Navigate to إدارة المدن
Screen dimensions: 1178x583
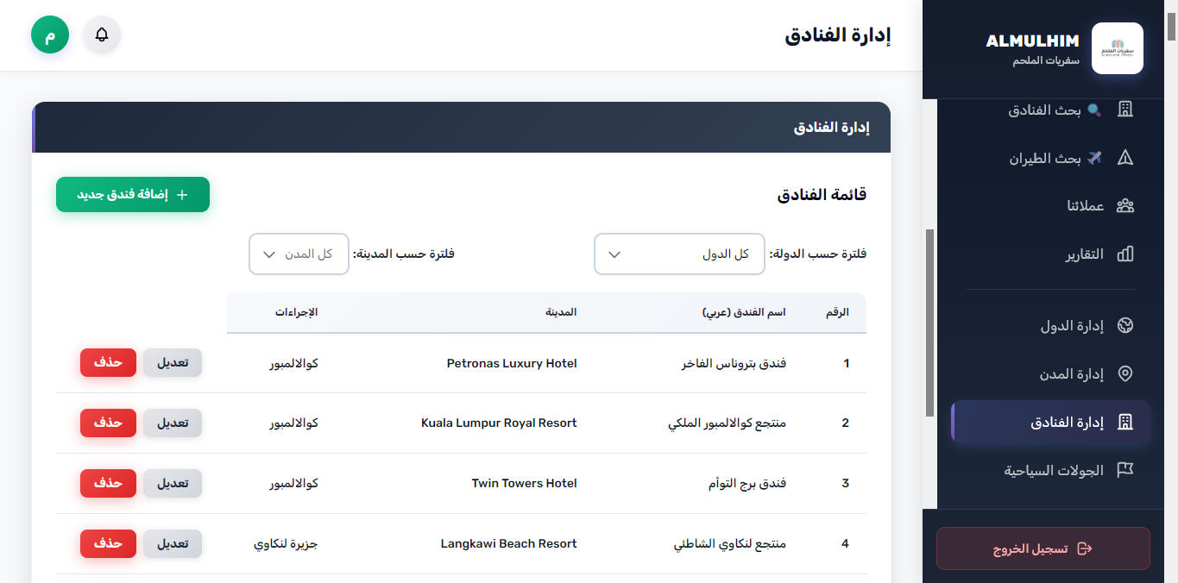(1050, 374)
